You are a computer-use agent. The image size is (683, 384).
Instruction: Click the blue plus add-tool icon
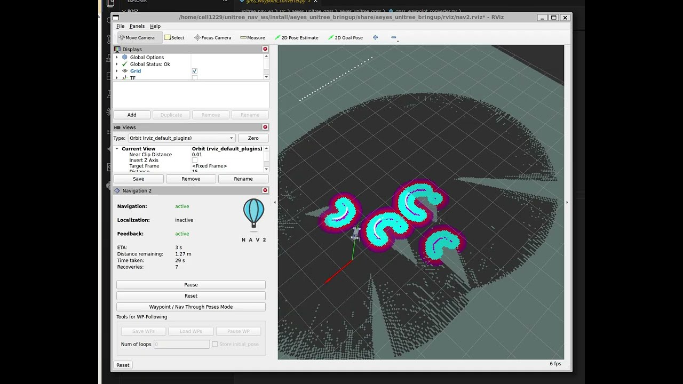pos(375,37)
